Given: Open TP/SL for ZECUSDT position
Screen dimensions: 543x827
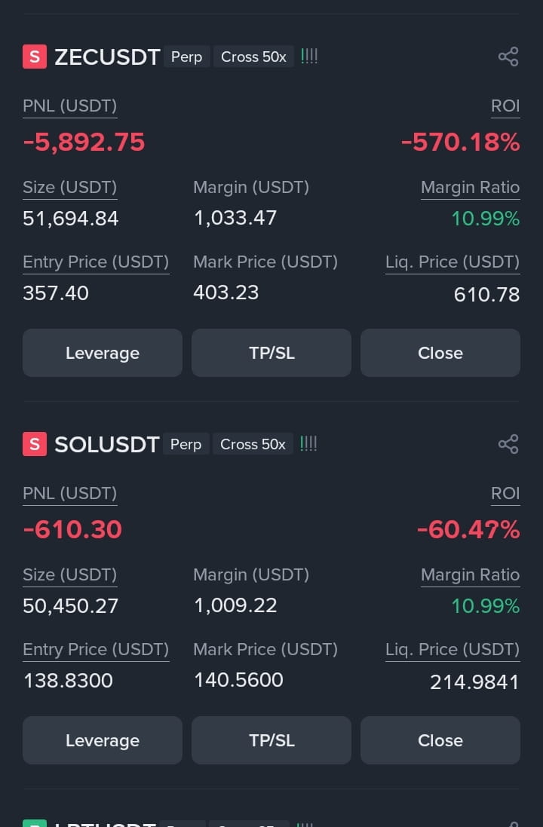Looking at the screenshot, I should point(271,353).
